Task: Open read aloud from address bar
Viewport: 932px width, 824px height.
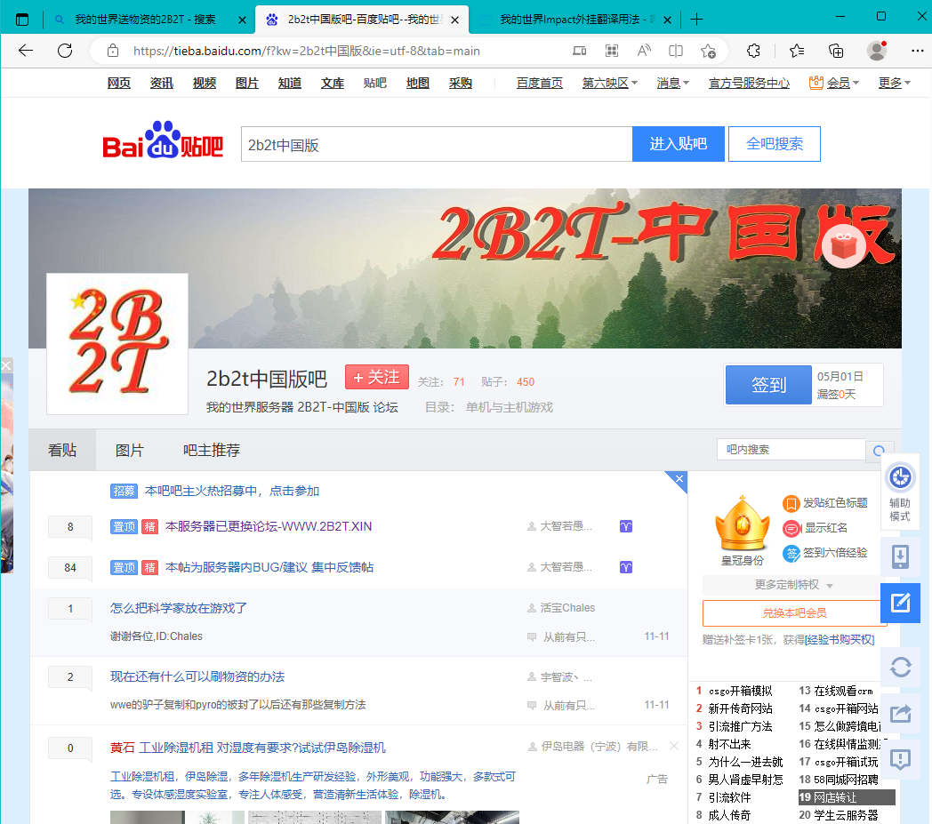Action: pos(644,51)
